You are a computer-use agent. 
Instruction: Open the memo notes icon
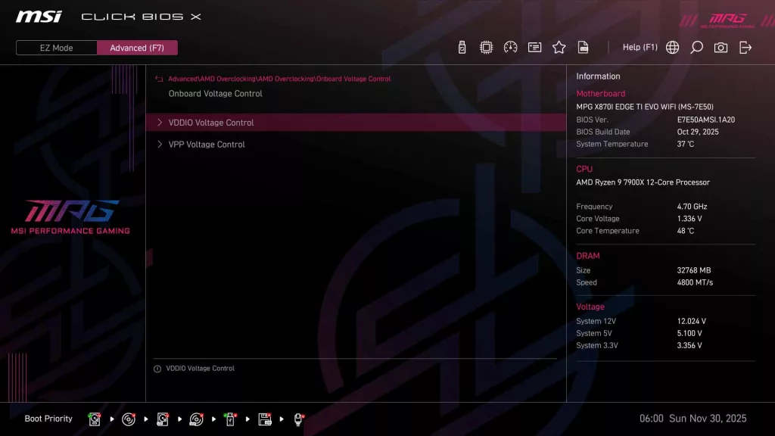tap(534, 47)
